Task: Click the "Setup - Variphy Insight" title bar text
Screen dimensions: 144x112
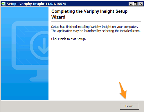Action: [26, 4]
